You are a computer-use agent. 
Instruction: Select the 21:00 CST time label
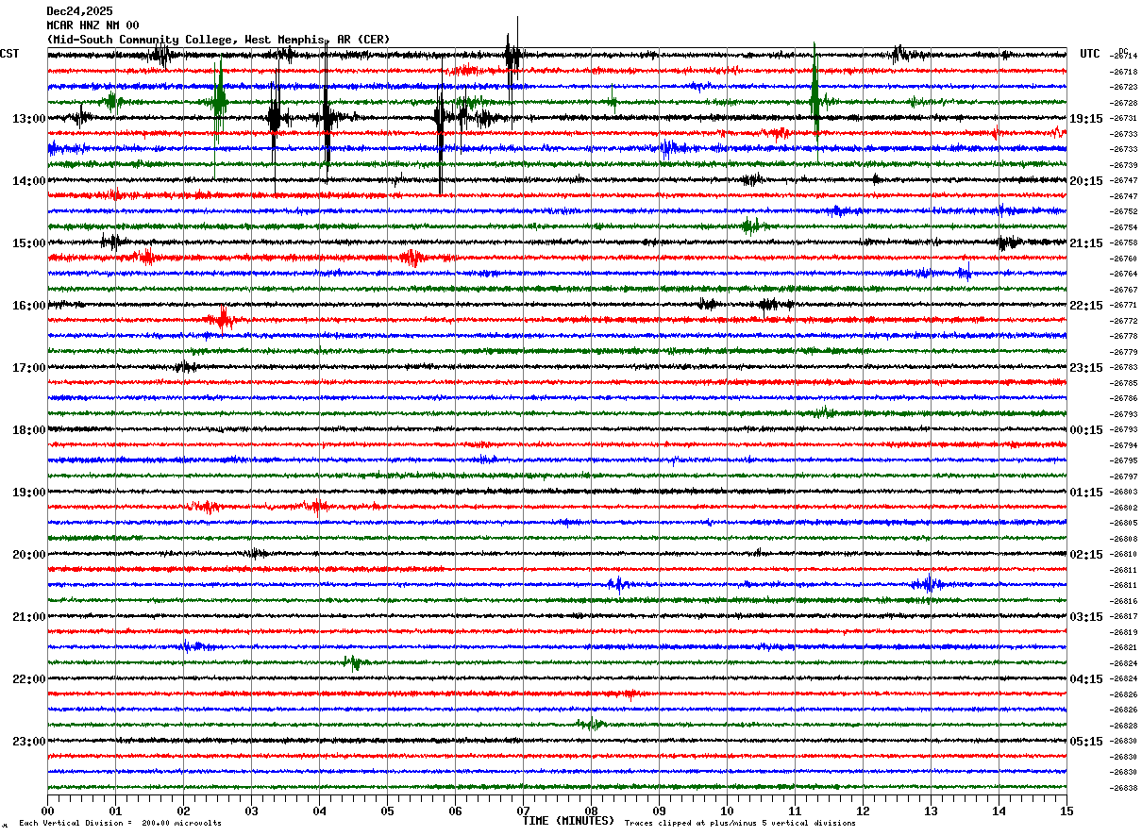pyautogui.click(x=29, y=617)
